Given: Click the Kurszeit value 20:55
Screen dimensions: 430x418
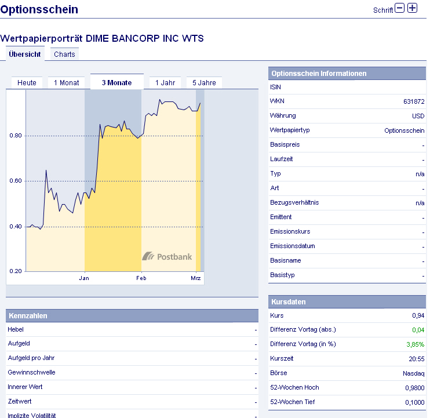Looking at the screenshot, I should click(417, 359).
